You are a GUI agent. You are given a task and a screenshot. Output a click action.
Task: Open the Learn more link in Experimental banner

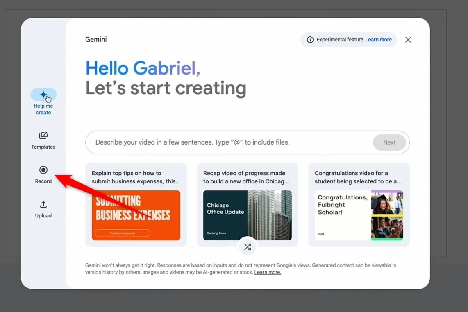378,40
